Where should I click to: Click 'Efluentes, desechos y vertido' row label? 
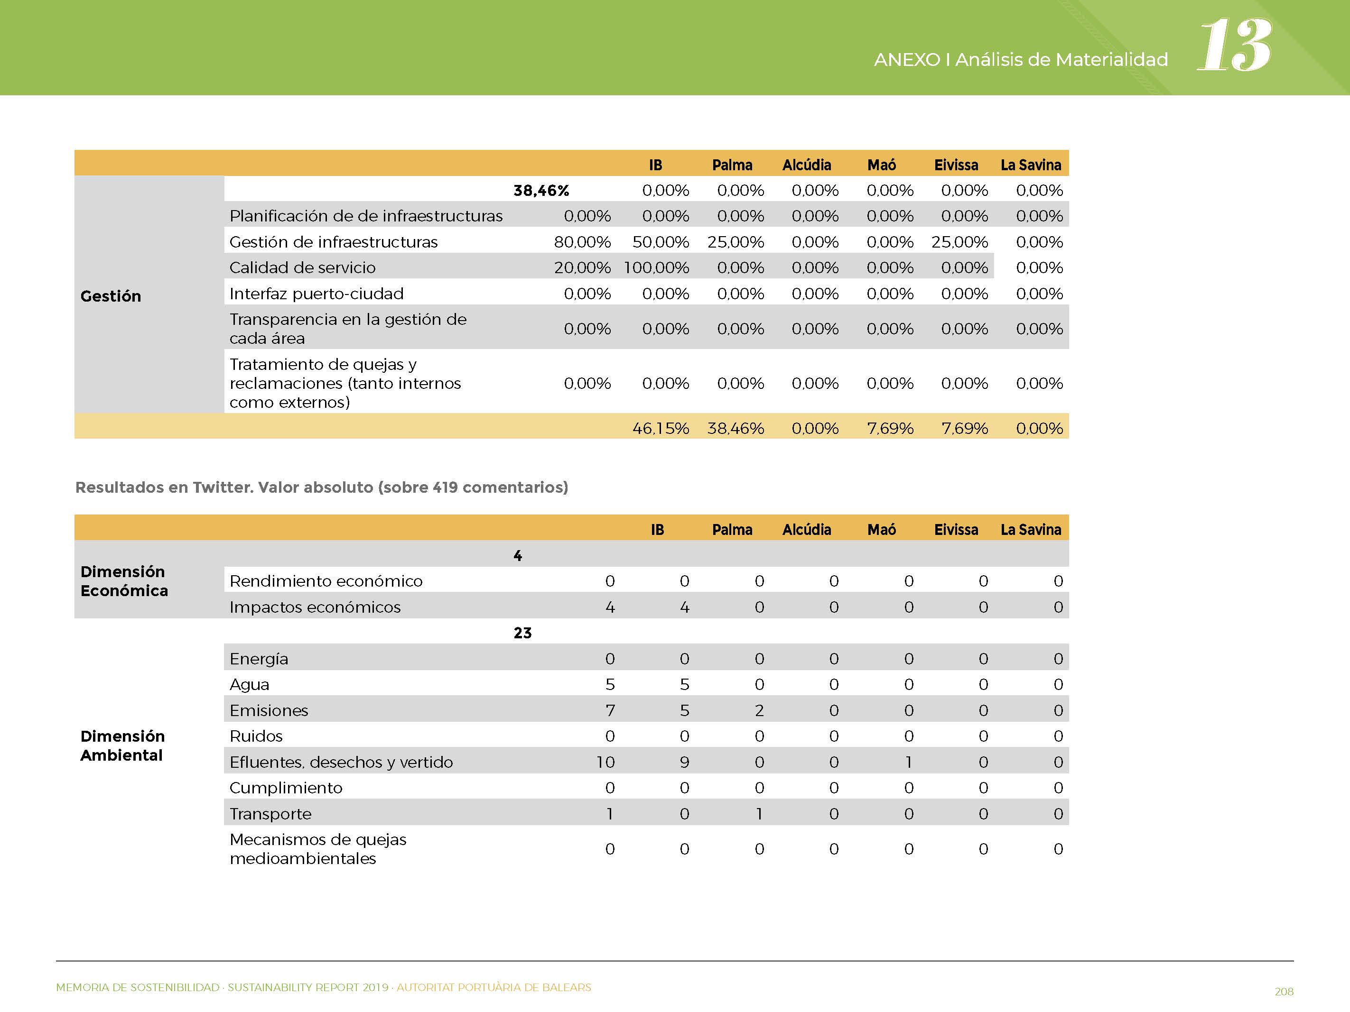341,763
